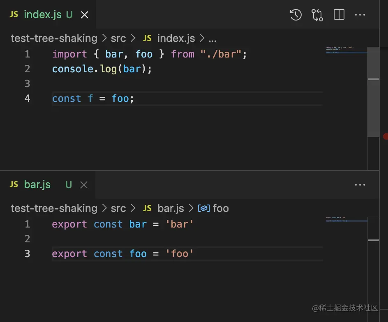Click the open changes compare icon

point(317,15)
